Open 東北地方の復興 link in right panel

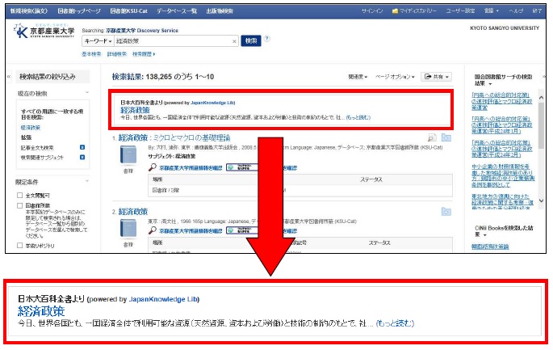(x=502, y=202)
